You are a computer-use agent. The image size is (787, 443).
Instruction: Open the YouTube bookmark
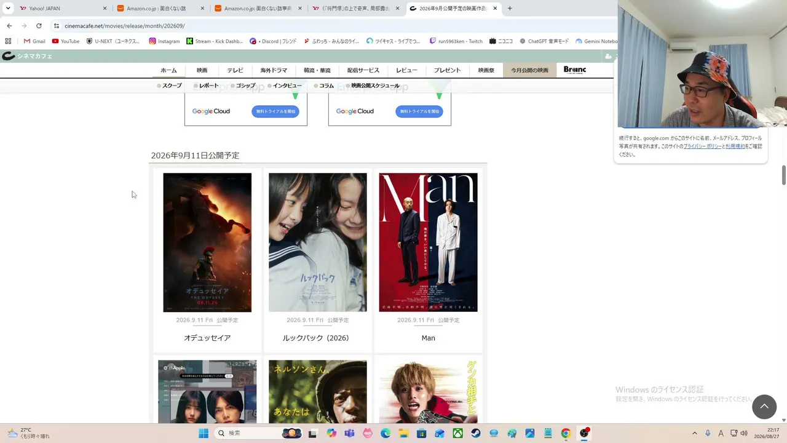click(x=66, y=41)
